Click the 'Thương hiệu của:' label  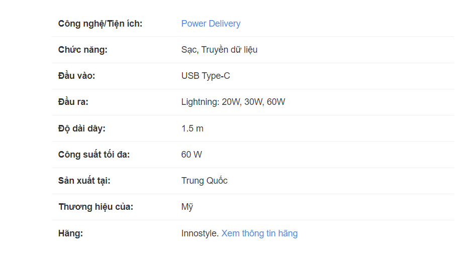pos(96,207)
